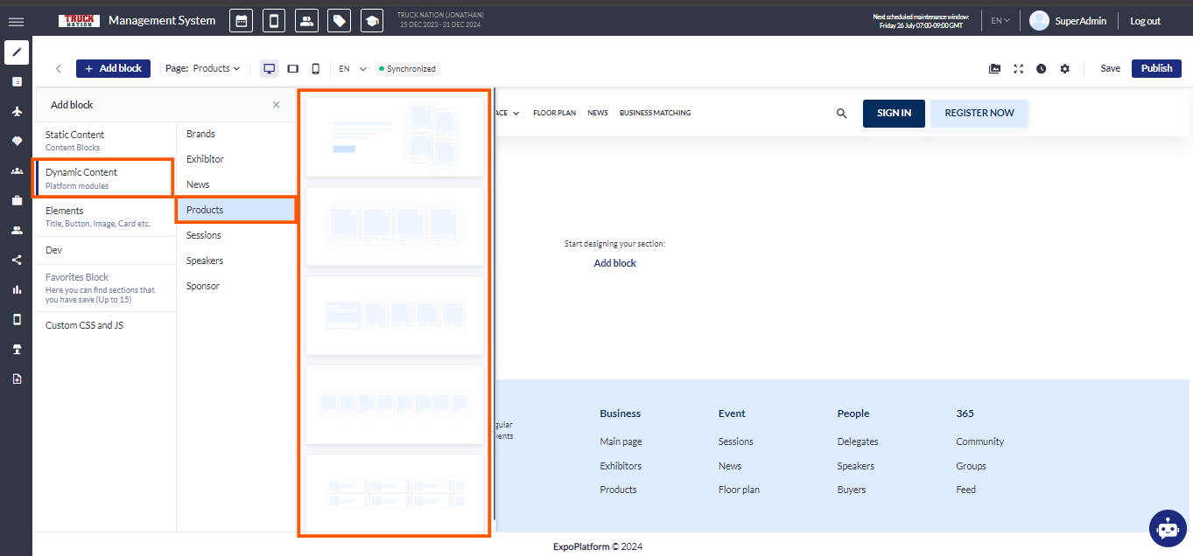
Task: Open the briefcase icon in the sidebar
Action: click(x=17, y=200)
